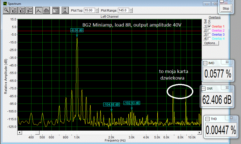
Task: Minimize the Spectrum window
Action: click(207, 4)
